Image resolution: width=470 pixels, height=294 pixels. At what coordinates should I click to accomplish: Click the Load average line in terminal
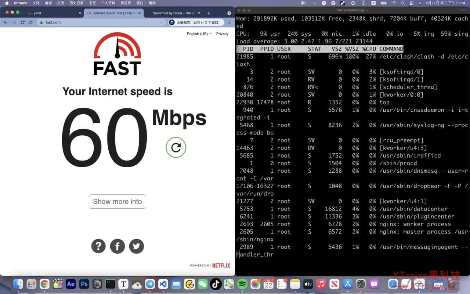pyautogui.click(x=304, y=41)
